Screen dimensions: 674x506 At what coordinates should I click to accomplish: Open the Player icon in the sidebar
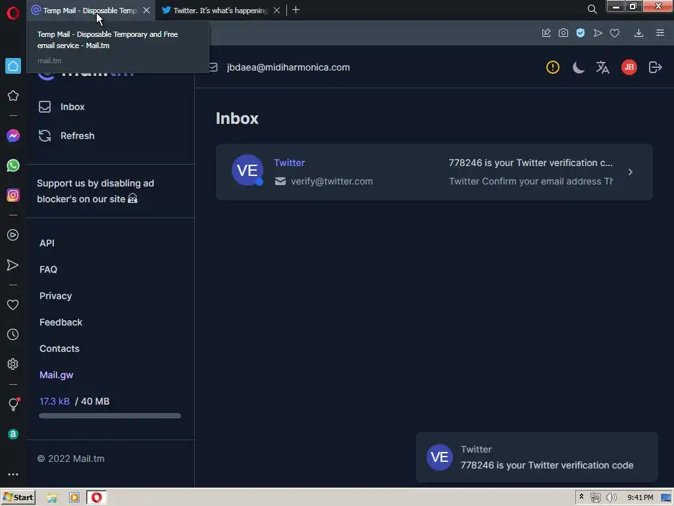tap(13, 235)
